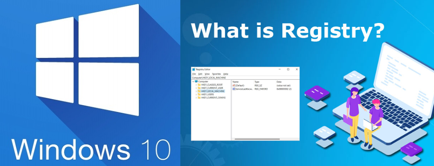434x166 pixels.
Task: Select the (Default) string value icon
Action: 234,86
